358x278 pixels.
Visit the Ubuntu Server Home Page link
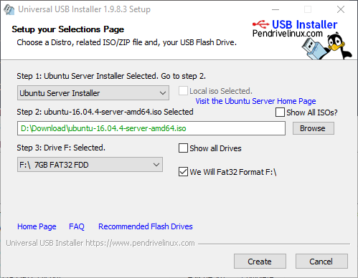255,101
